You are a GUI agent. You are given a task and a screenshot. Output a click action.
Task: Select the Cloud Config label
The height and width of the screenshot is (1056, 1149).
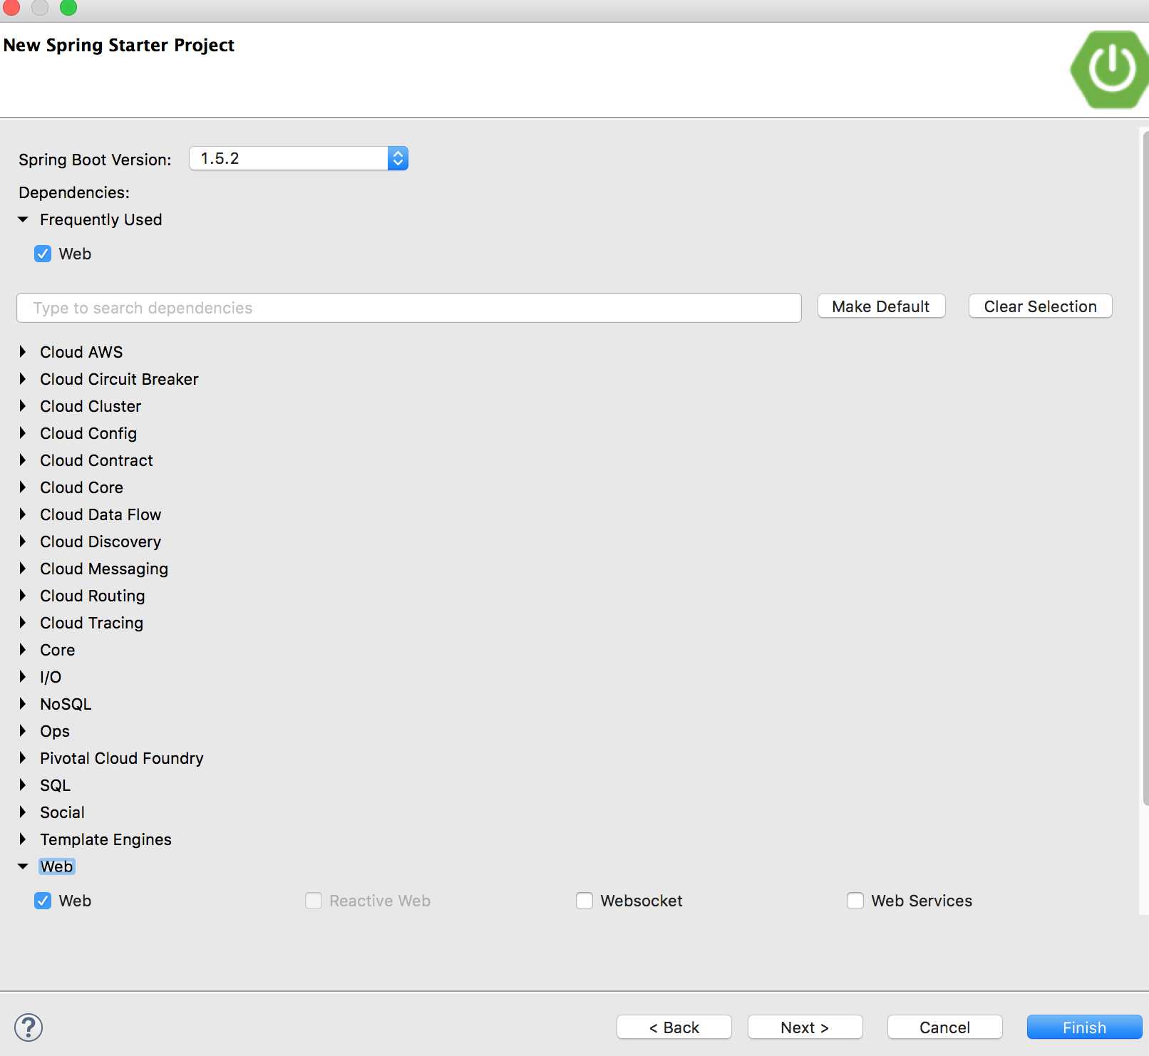88,433
